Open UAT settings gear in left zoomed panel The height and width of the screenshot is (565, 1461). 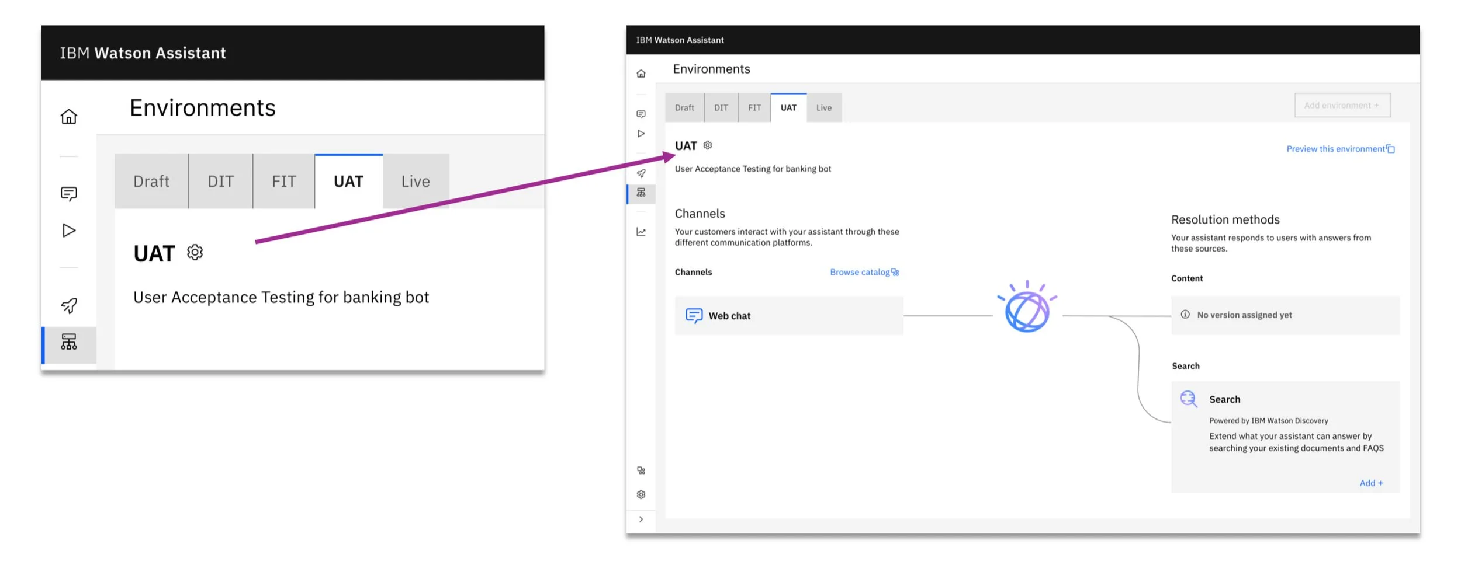(x=195, y=252)
